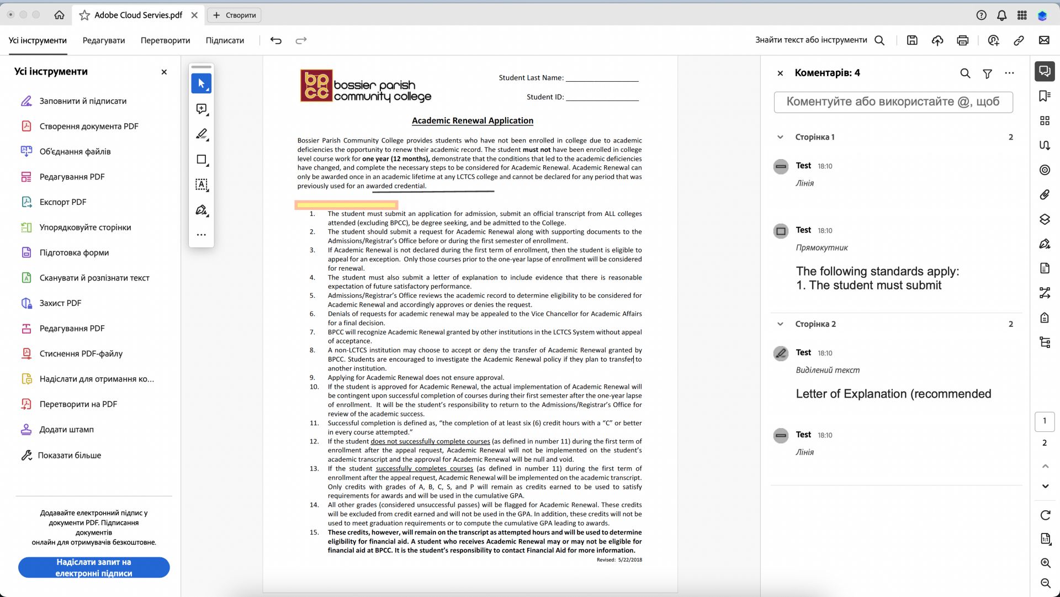
Task: Star the Adobe Cloud Servies.pdf tab
Action: [84, 15]
